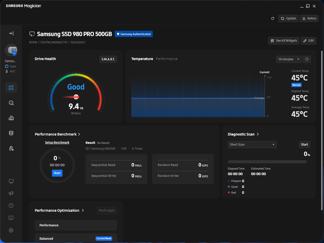The height and width of the screenshot is (243, 324).
Task: Click the '9.4' TB Written value
Action: 74,106
